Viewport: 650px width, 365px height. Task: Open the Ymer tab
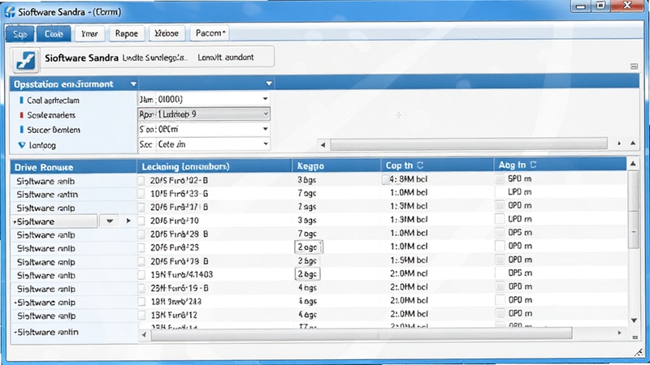coord(89,33)
